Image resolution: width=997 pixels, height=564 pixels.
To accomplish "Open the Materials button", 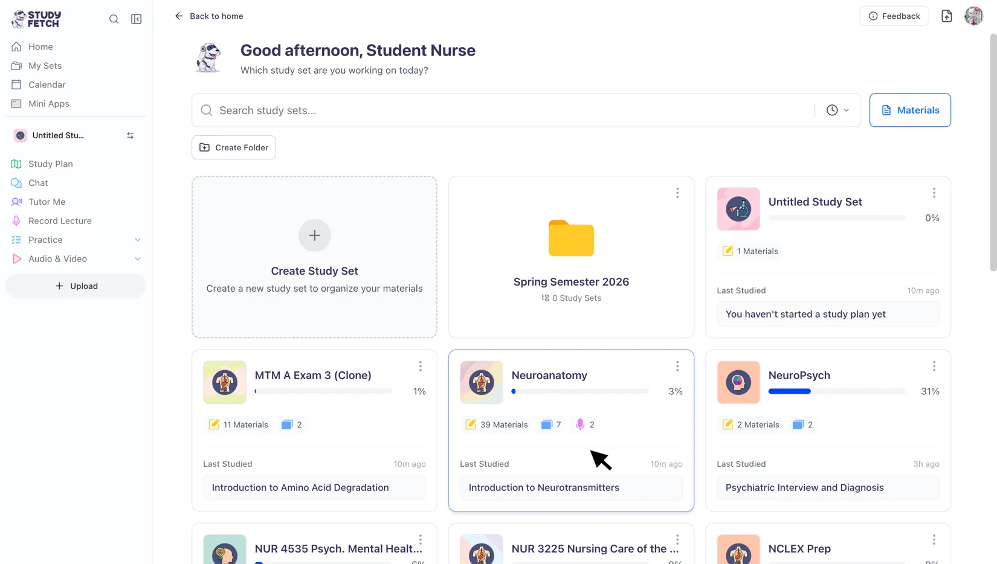I will coord(910,111).
